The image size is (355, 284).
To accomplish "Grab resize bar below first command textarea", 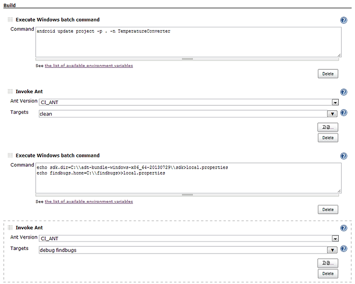I will click(187, 59).
